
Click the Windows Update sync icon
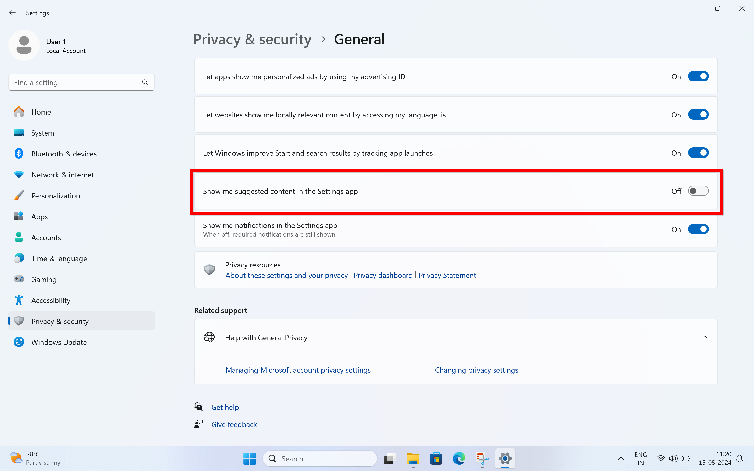19,342
